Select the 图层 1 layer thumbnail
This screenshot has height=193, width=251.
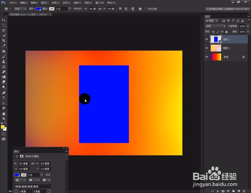[215, 48]
